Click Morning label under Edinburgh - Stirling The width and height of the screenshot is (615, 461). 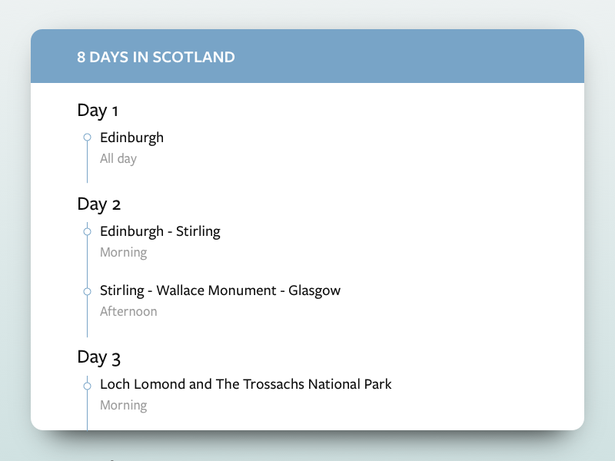[123, 252]
